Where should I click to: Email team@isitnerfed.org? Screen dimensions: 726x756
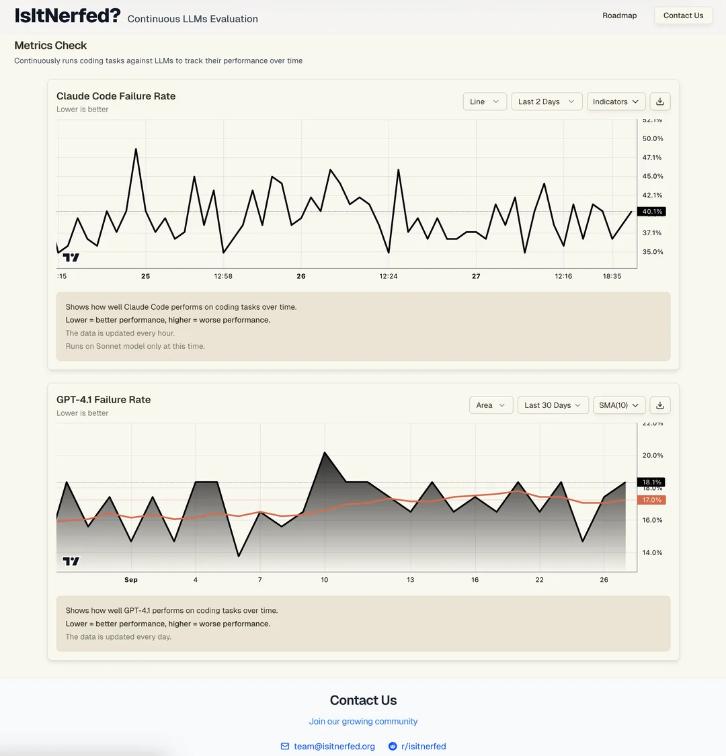334,747
